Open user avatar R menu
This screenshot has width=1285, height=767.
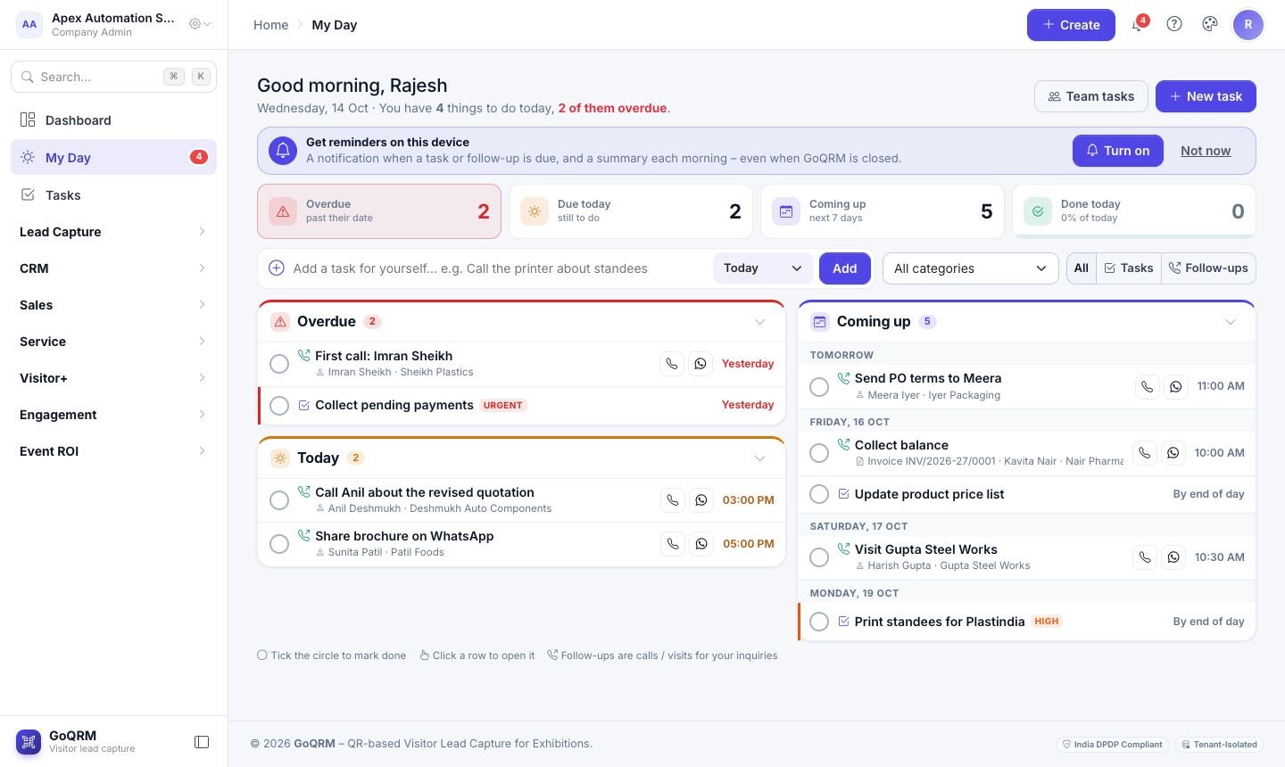click(1248, 25)
